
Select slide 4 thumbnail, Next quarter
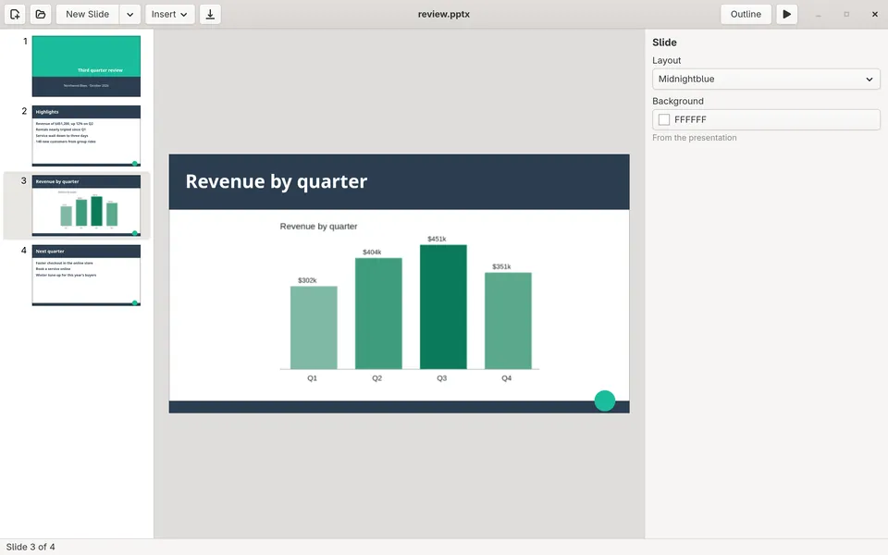86,276
